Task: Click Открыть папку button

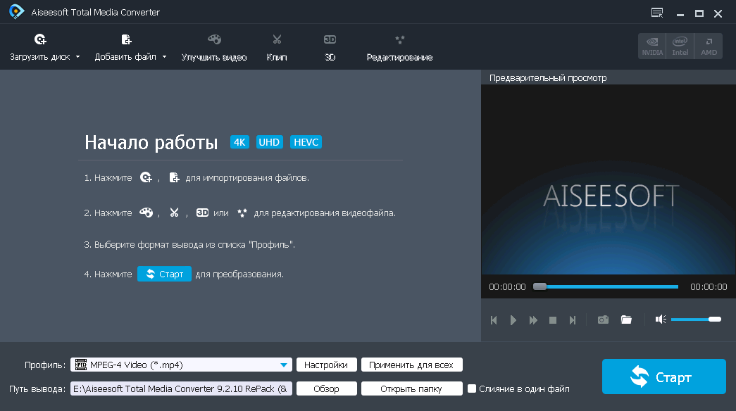Action: pyautogui.click(x=411, y=388)
